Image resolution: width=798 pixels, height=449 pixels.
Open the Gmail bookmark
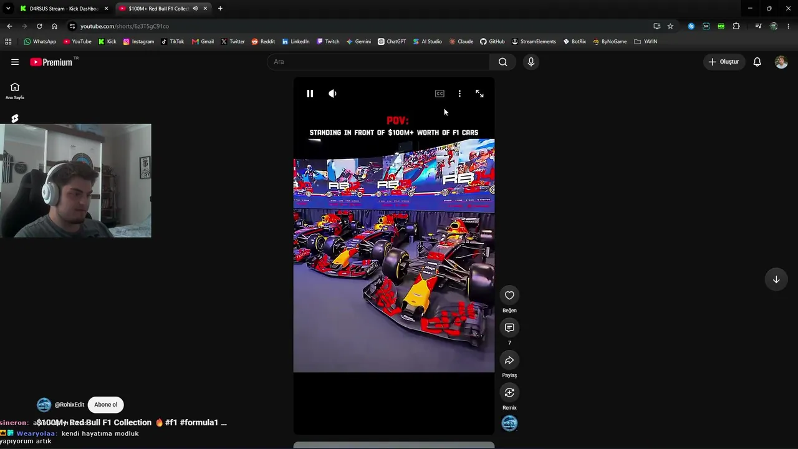(203, 42)
